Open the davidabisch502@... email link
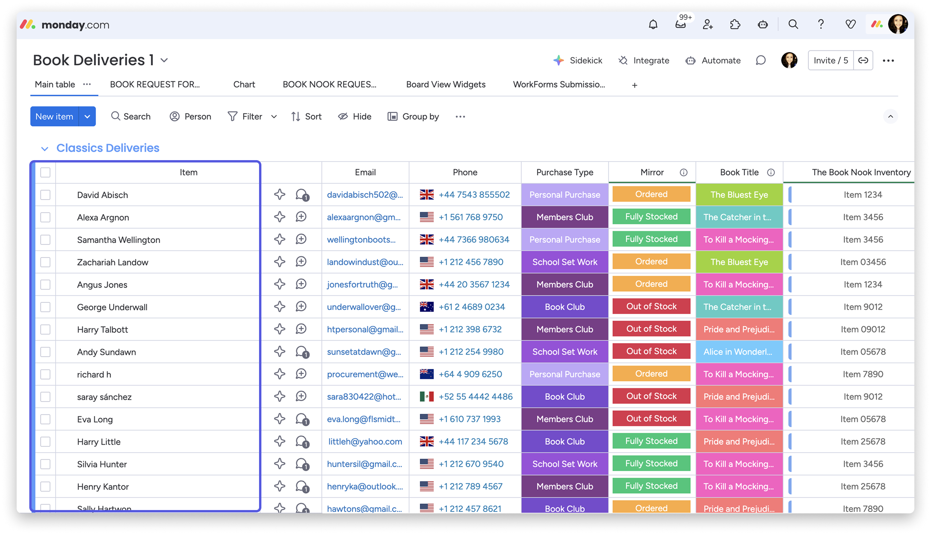This screenshot has width=931, height=535. 365,195
